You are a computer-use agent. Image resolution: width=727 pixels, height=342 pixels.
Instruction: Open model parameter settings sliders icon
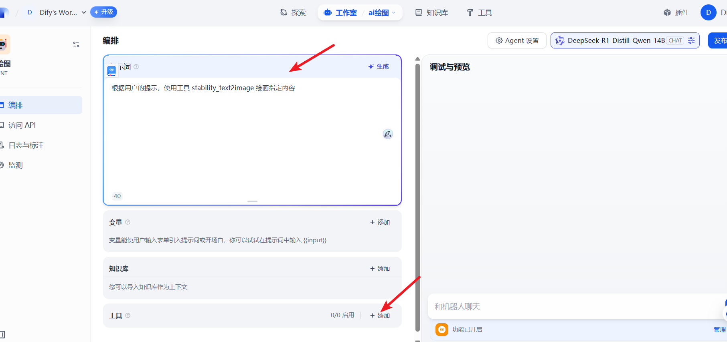coord(691,40)
